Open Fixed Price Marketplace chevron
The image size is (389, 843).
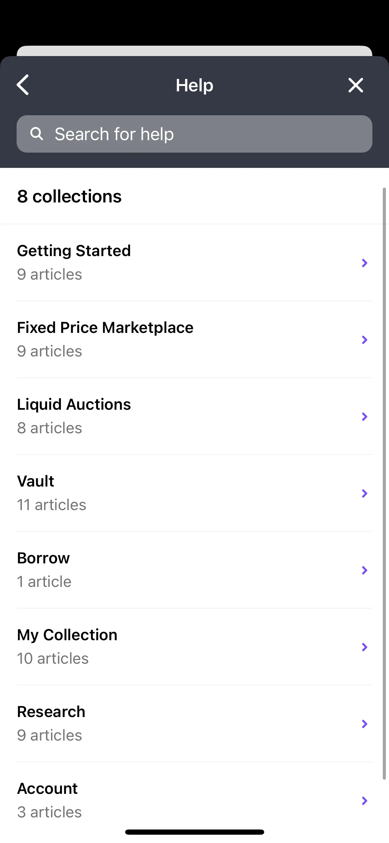[x=364, y=340]
